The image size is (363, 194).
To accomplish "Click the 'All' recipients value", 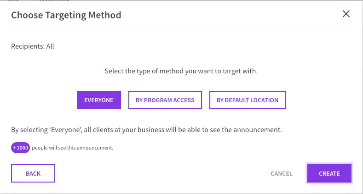I will pyautogui.click(x=50, y=46).
